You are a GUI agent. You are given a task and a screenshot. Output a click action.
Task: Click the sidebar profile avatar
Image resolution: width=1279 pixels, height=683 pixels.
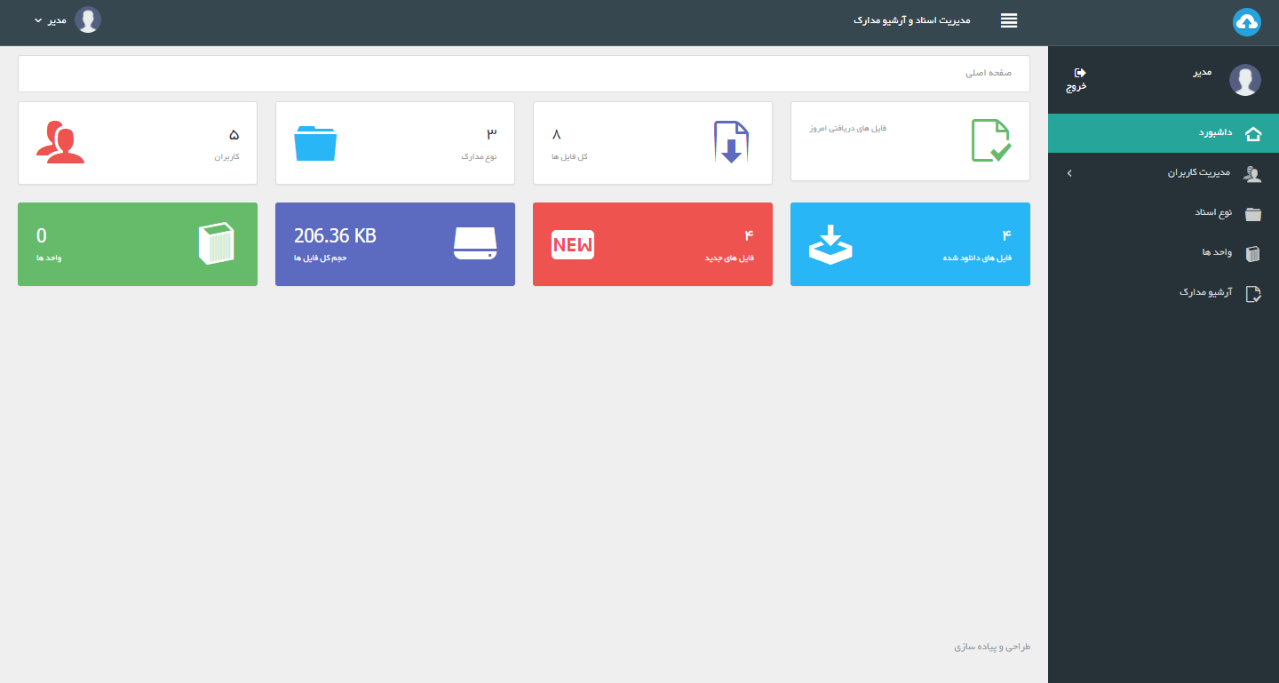[x=1245, y=80]
